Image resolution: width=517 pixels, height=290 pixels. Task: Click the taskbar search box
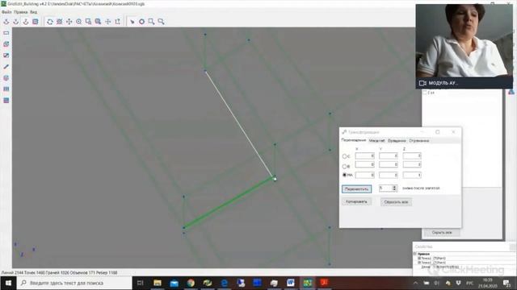click(x=74, y=283)
